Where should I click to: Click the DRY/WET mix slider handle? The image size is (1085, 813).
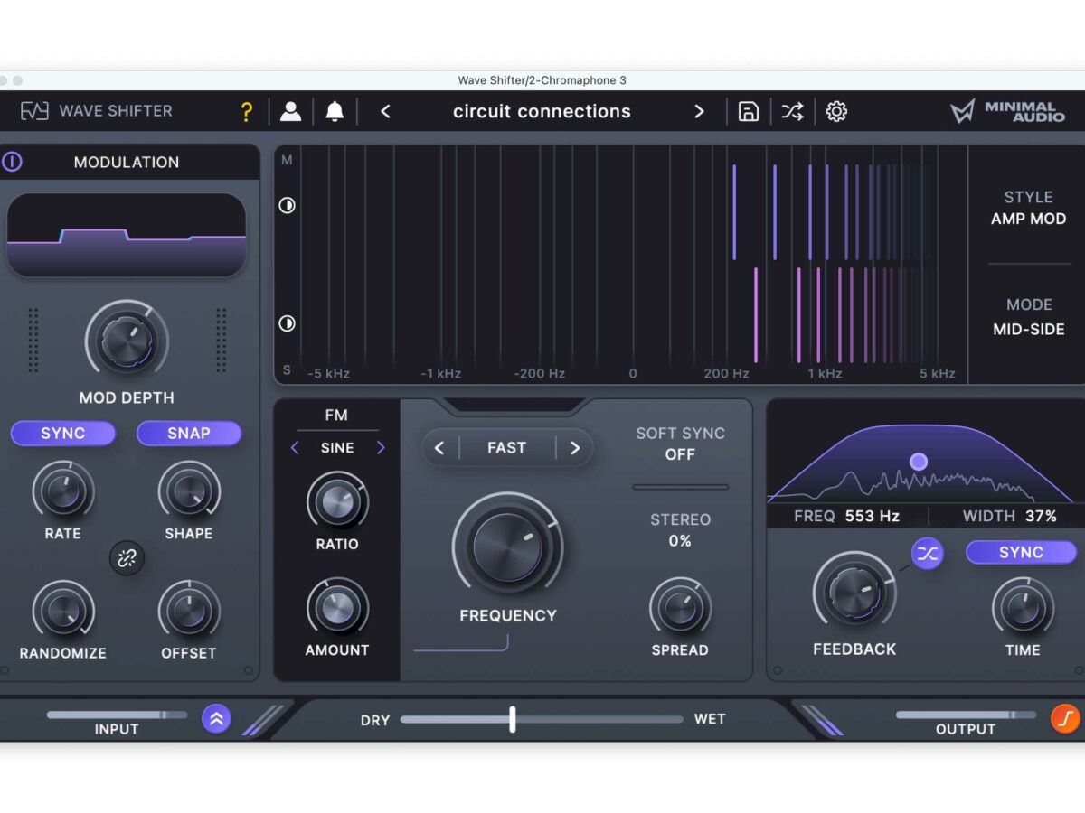[513, 719]
